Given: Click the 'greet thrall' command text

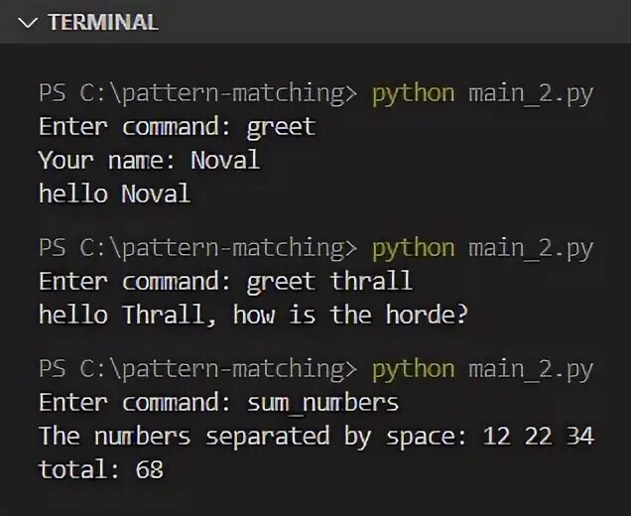Looking at the screenshot, I should tap(329, 282).
